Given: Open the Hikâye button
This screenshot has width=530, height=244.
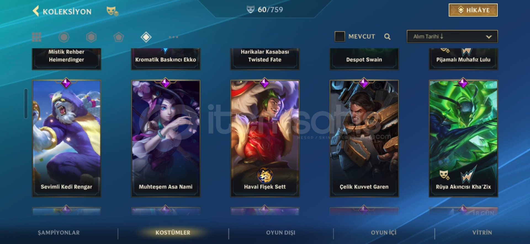Looking at the screenshot, I should [x=473, y=10].
